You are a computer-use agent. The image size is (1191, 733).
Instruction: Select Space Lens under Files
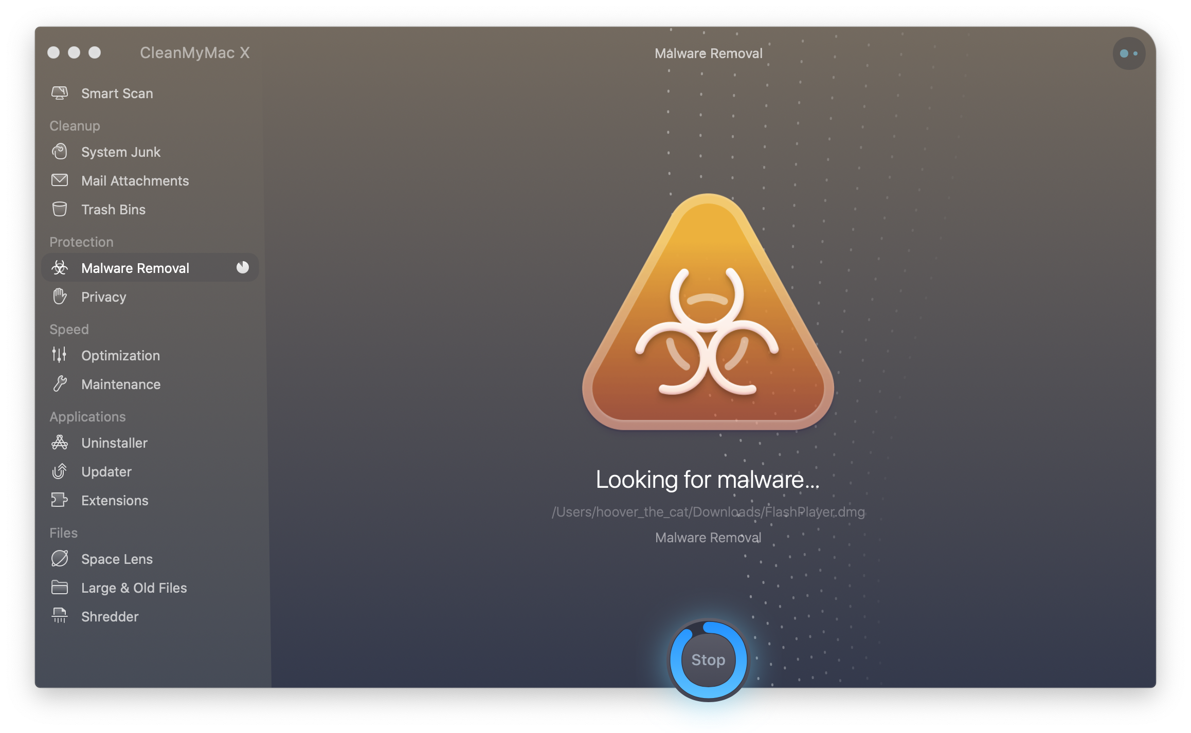tap(150, 559)
